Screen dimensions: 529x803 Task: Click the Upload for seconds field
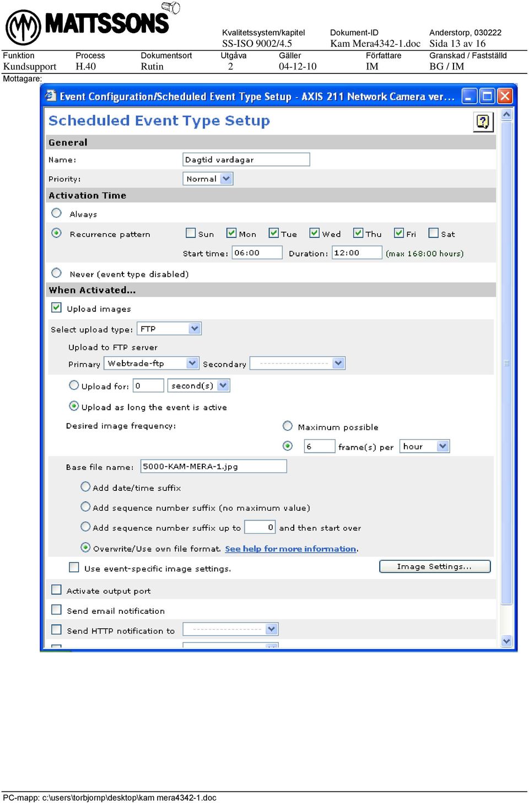(149, 386)
